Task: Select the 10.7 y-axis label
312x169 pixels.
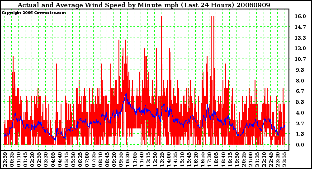Action: 300,59
